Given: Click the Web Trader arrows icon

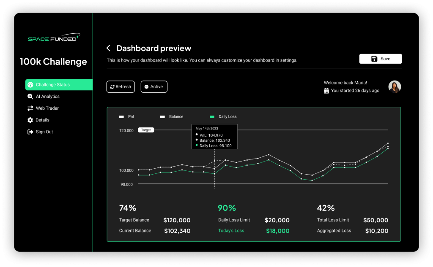Looking at the screenshot, I should [x=30, y=108].
